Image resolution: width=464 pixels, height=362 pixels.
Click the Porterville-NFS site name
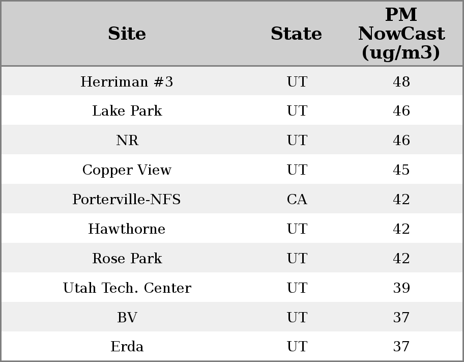point(127,200)
